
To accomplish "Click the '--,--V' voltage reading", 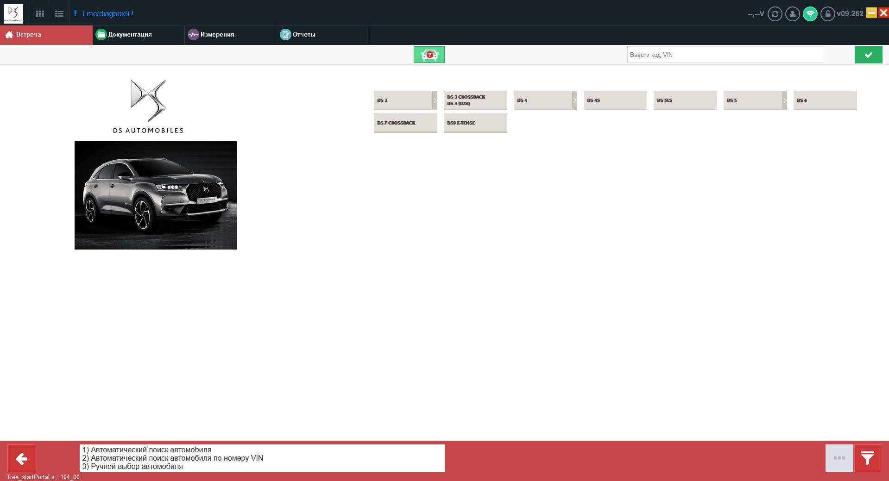I will click(x=756, y=14).
